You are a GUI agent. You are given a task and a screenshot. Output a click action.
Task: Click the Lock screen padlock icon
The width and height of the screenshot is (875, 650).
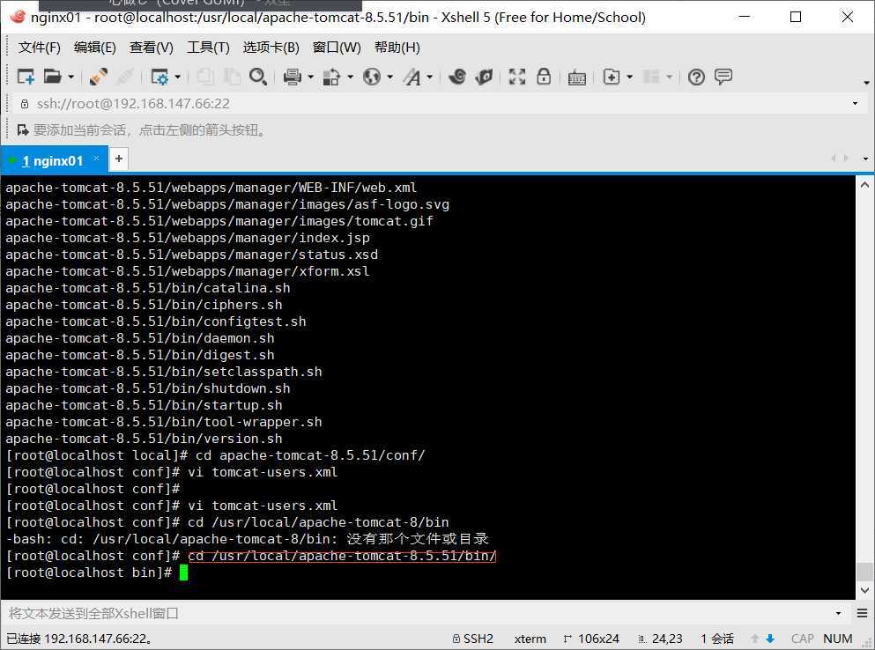click(544, 77)
